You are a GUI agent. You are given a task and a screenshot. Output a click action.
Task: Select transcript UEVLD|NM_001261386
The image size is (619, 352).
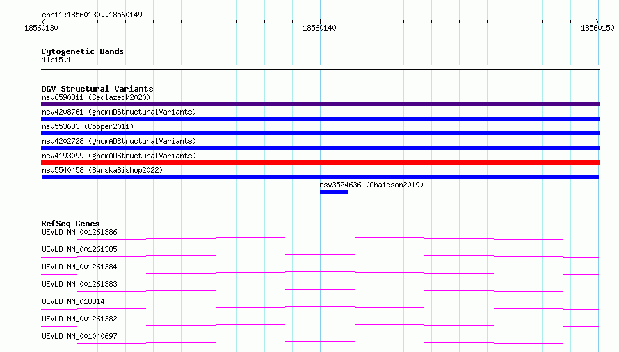coord(79,232)
